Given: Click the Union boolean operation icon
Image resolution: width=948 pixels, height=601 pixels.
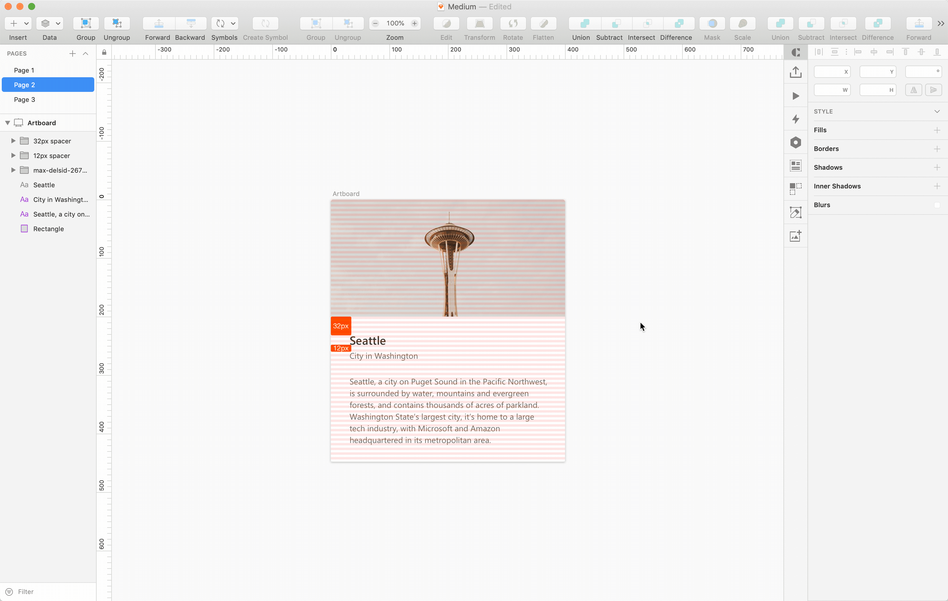Looking at the screenshot, I should (584, 24).
